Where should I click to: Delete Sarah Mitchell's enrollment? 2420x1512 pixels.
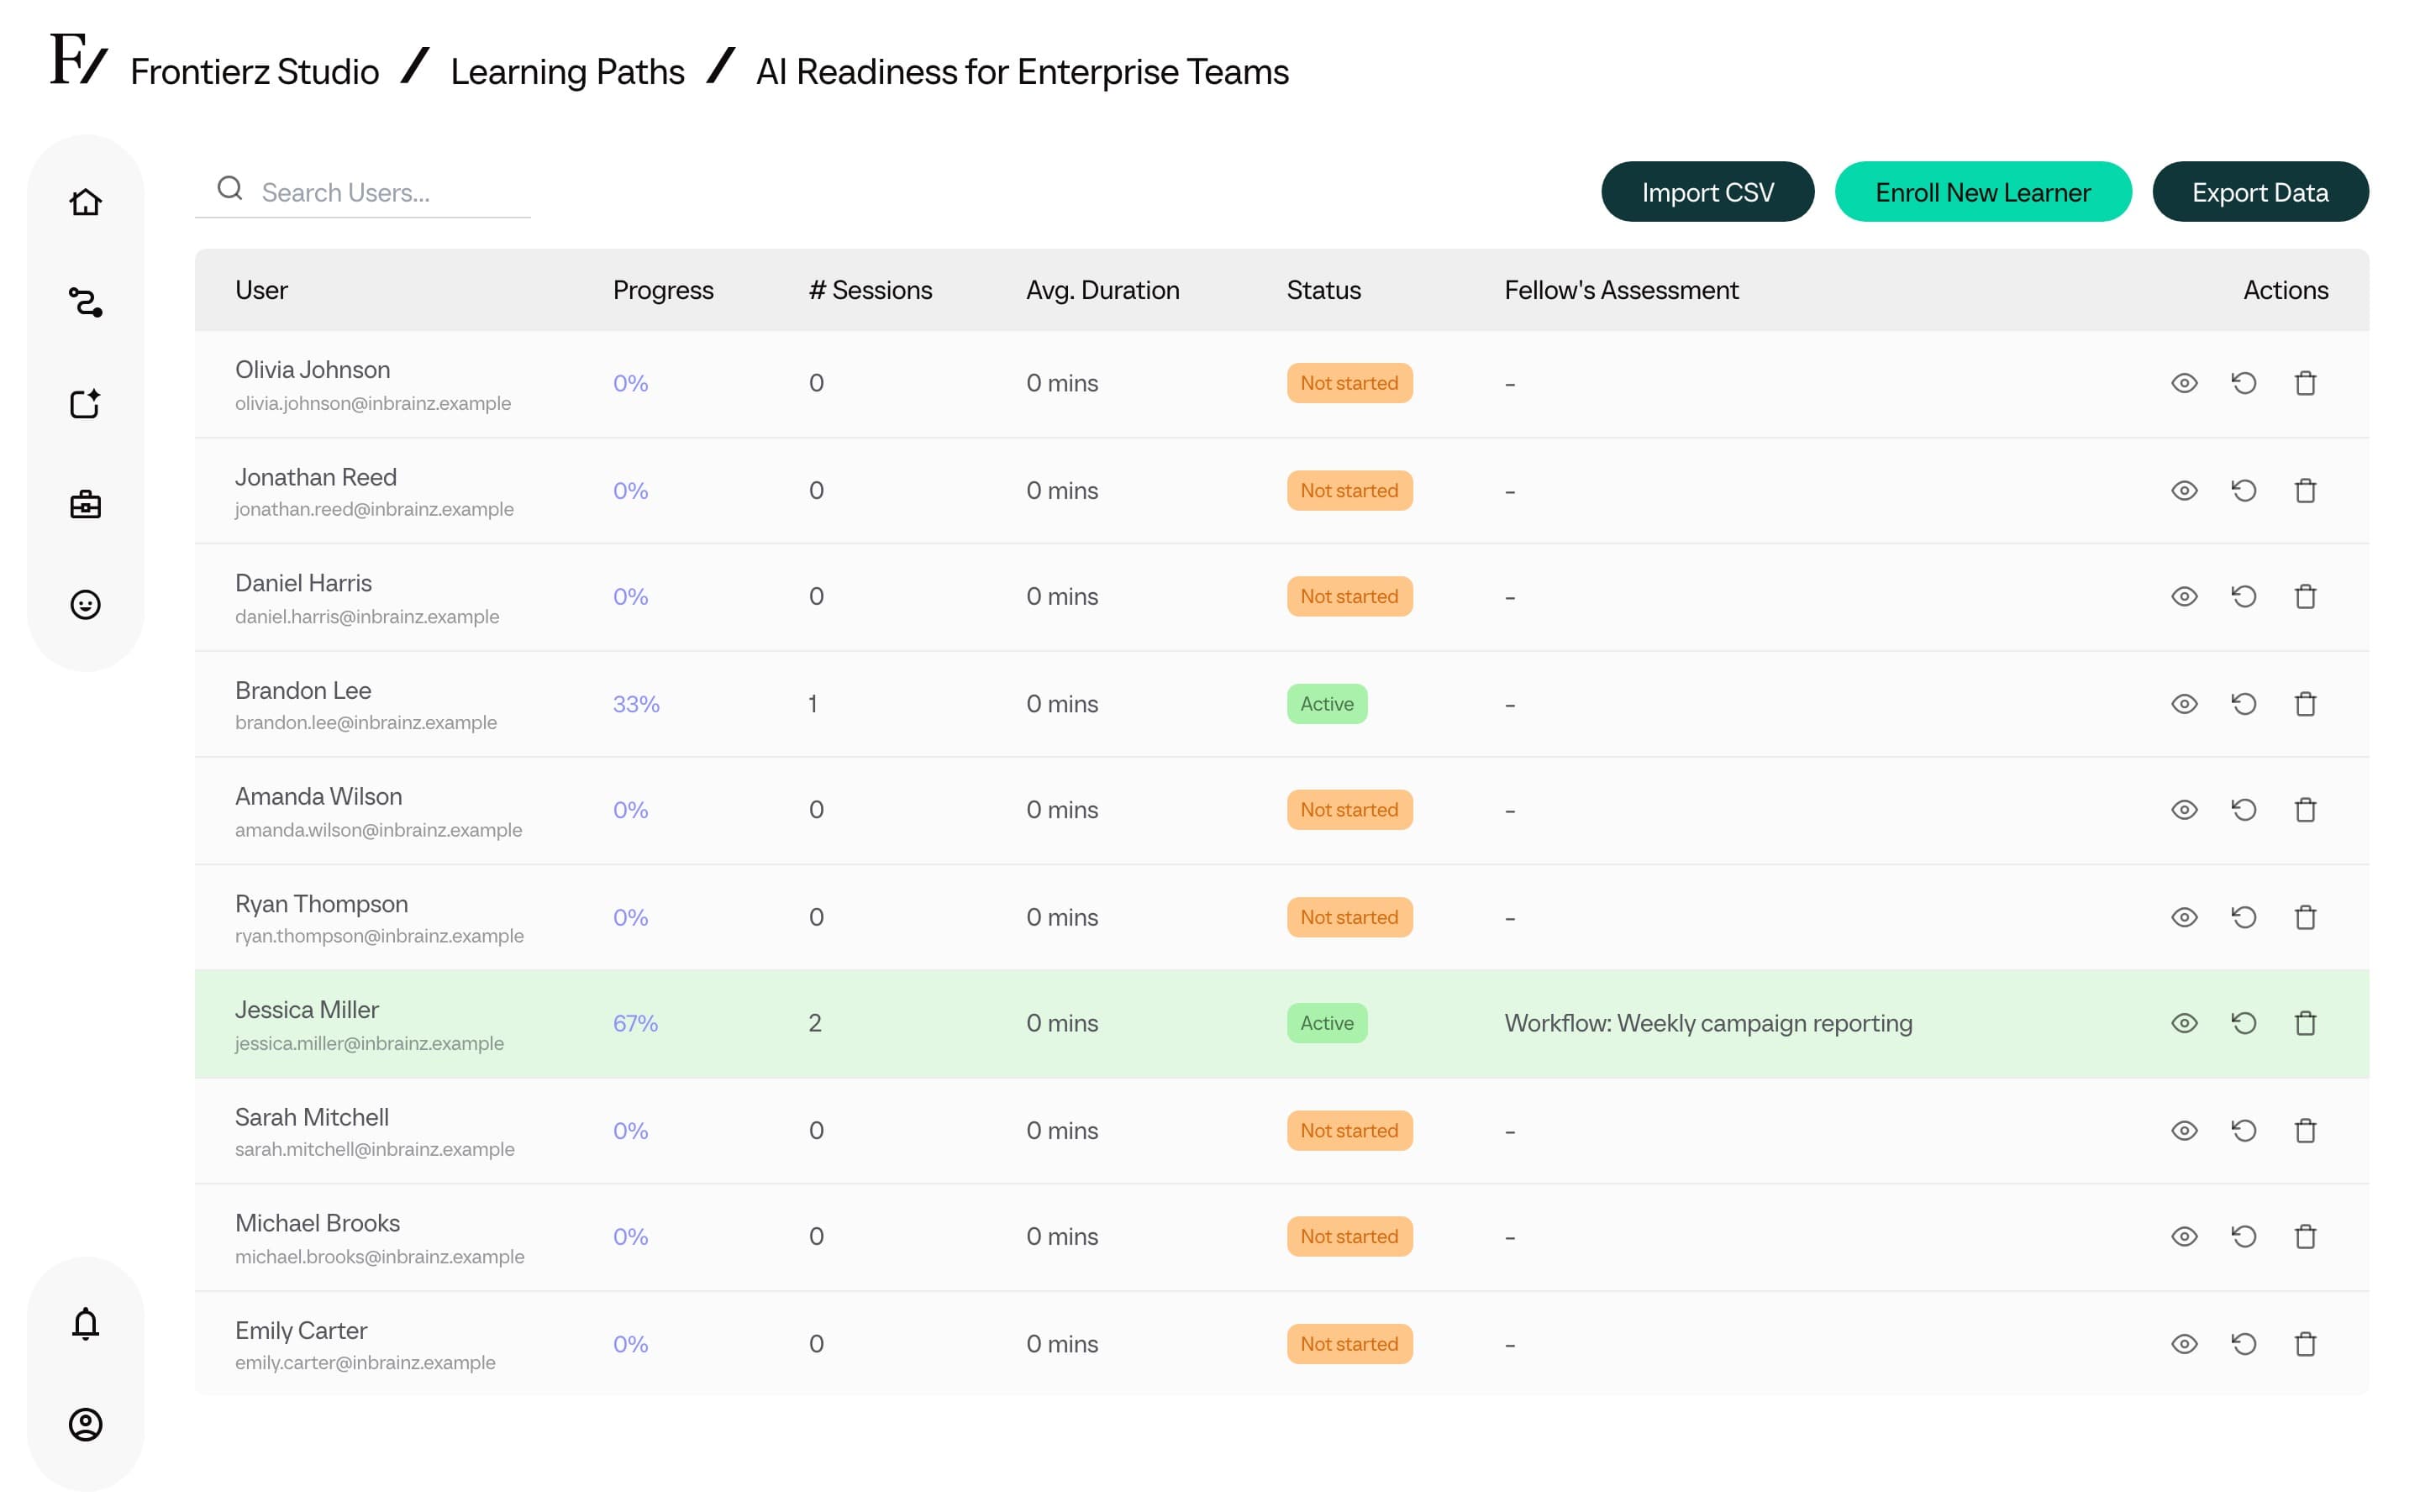[x=2305, y=1130]
